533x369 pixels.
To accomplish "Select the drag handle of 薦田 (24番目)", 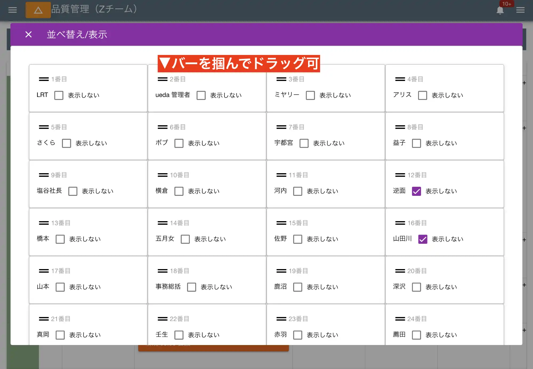I will pyautogui.click(x=400, y=319).
